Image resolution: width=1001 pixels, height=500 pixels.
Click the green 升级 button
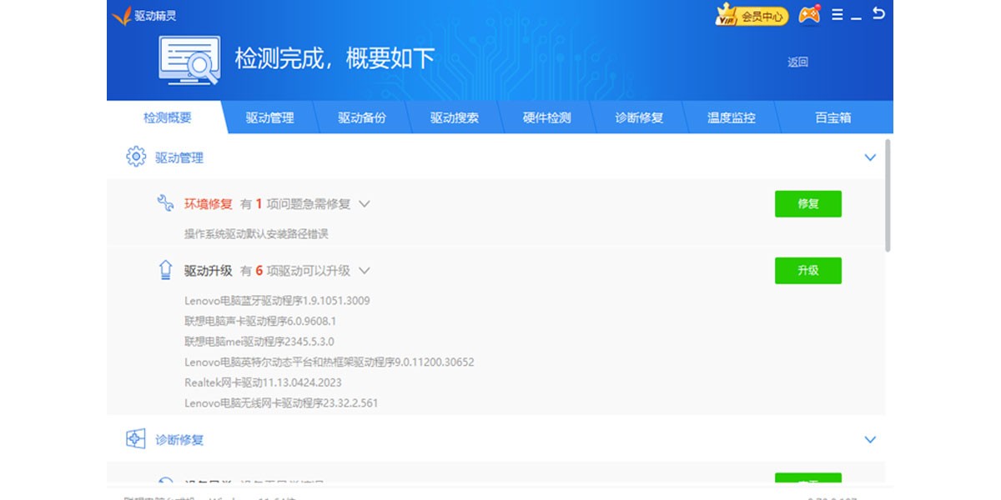[808, 270]
